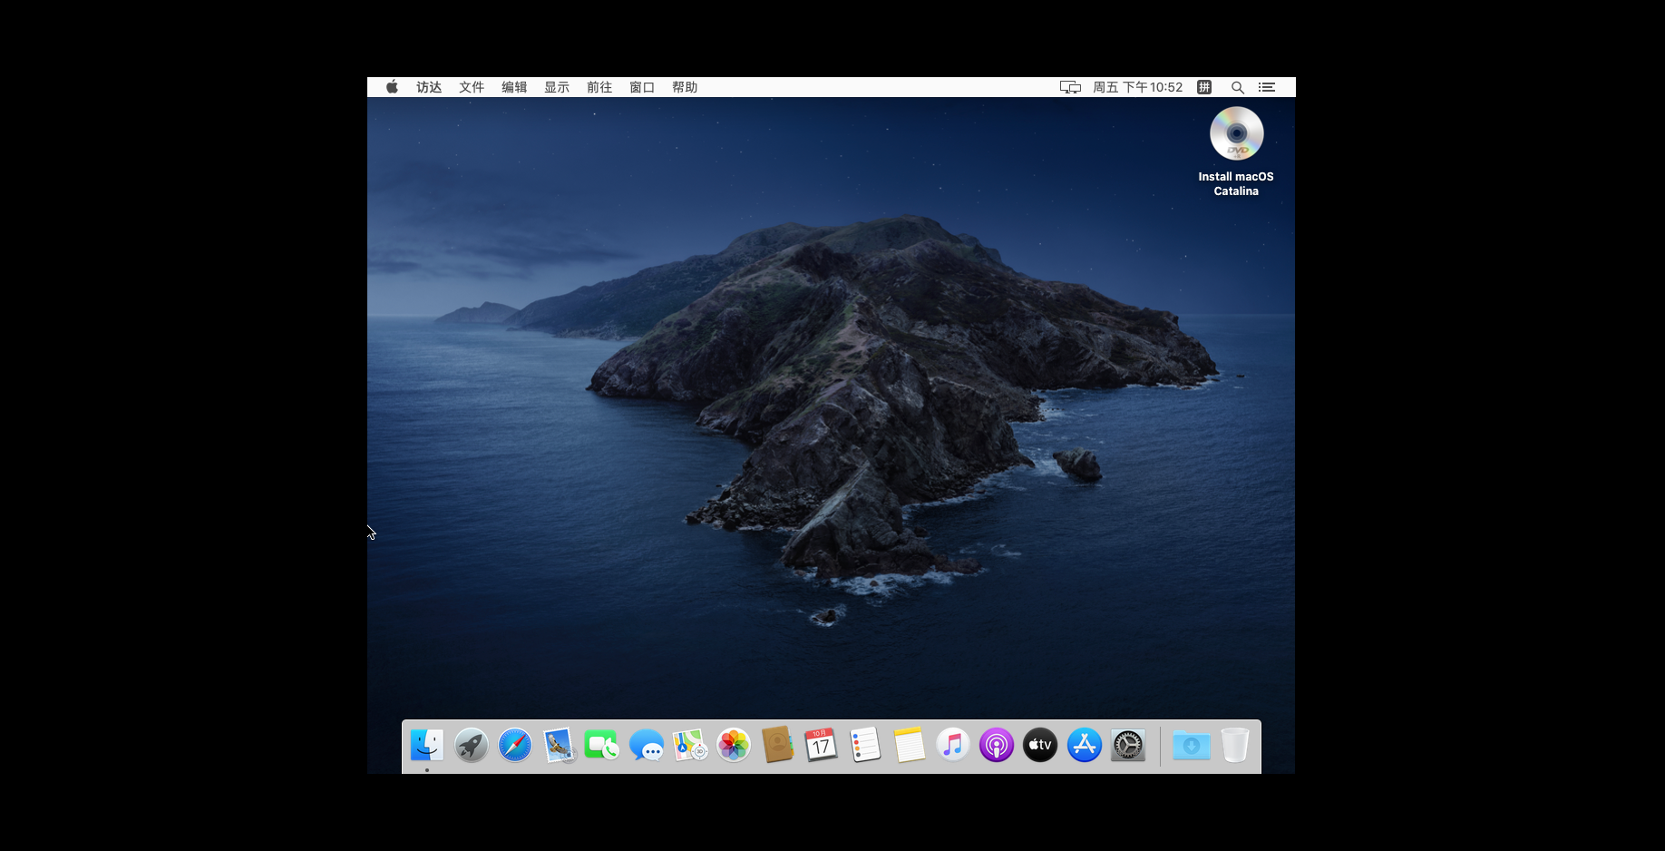This screenshot has width=1665, height=851.
Task: Open Messages app in the Dock
Action: coord(647,746)
